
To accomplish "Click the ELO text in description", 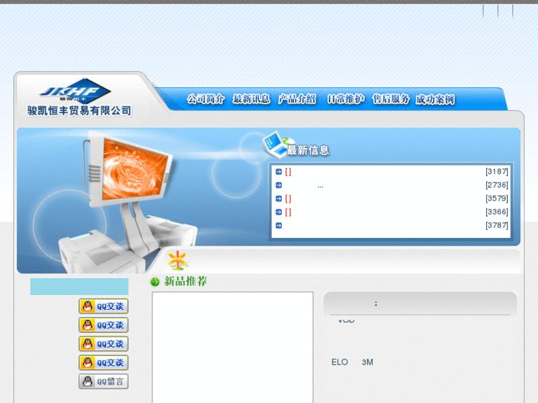I will tap(340, 362).
